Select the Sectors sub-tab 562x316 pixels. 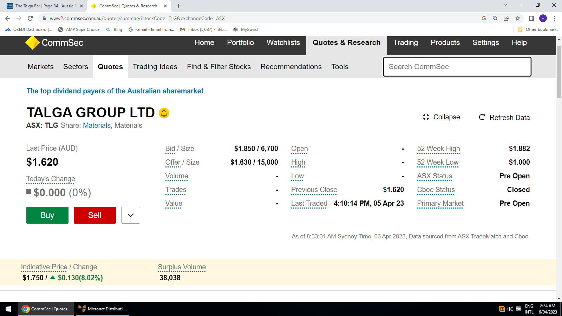pos(76,67)
